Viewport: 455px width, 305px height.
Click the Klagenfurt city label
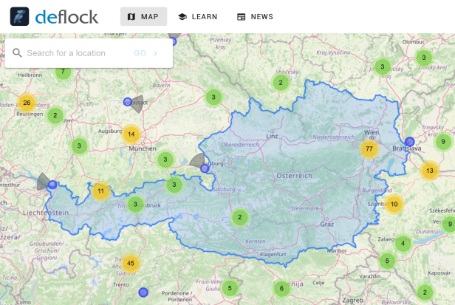click(x=273, y=255)
